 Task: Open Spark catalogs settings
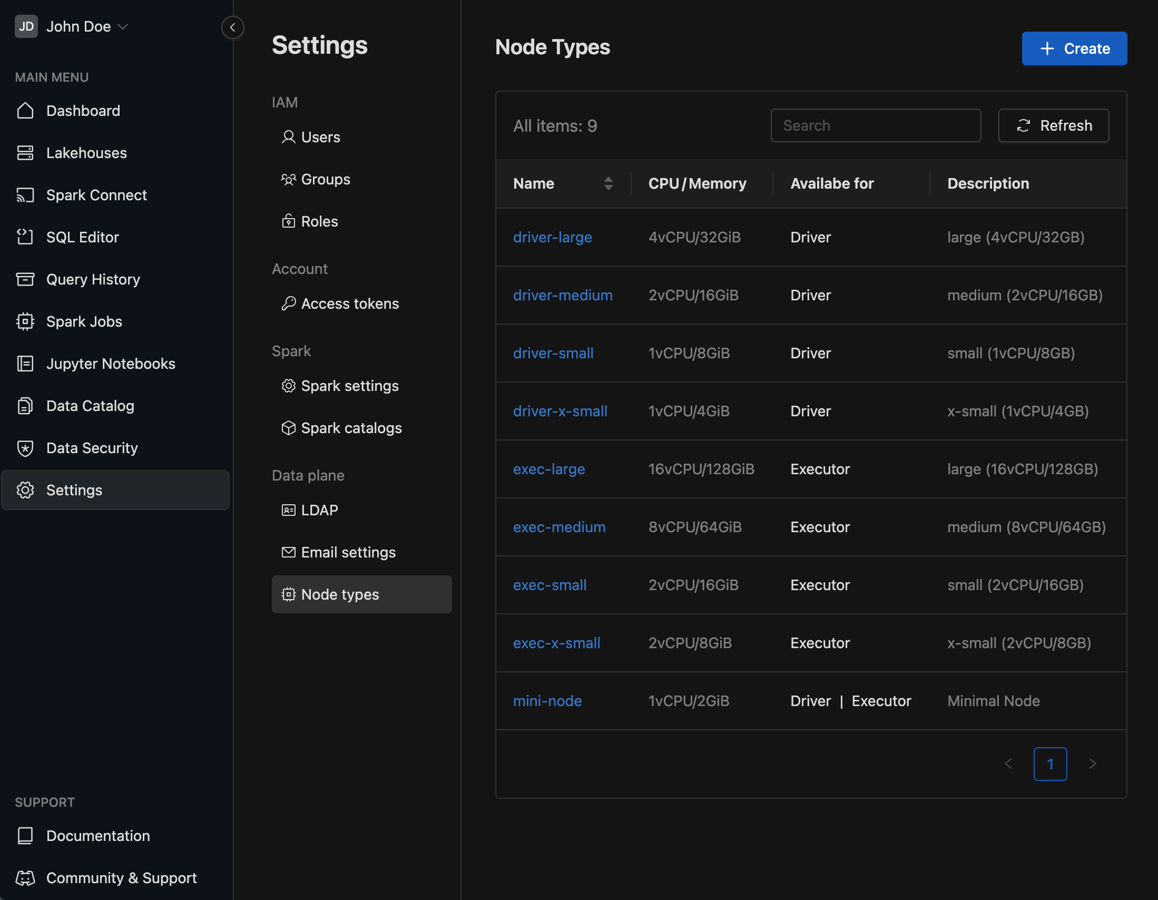click(361, 428)
